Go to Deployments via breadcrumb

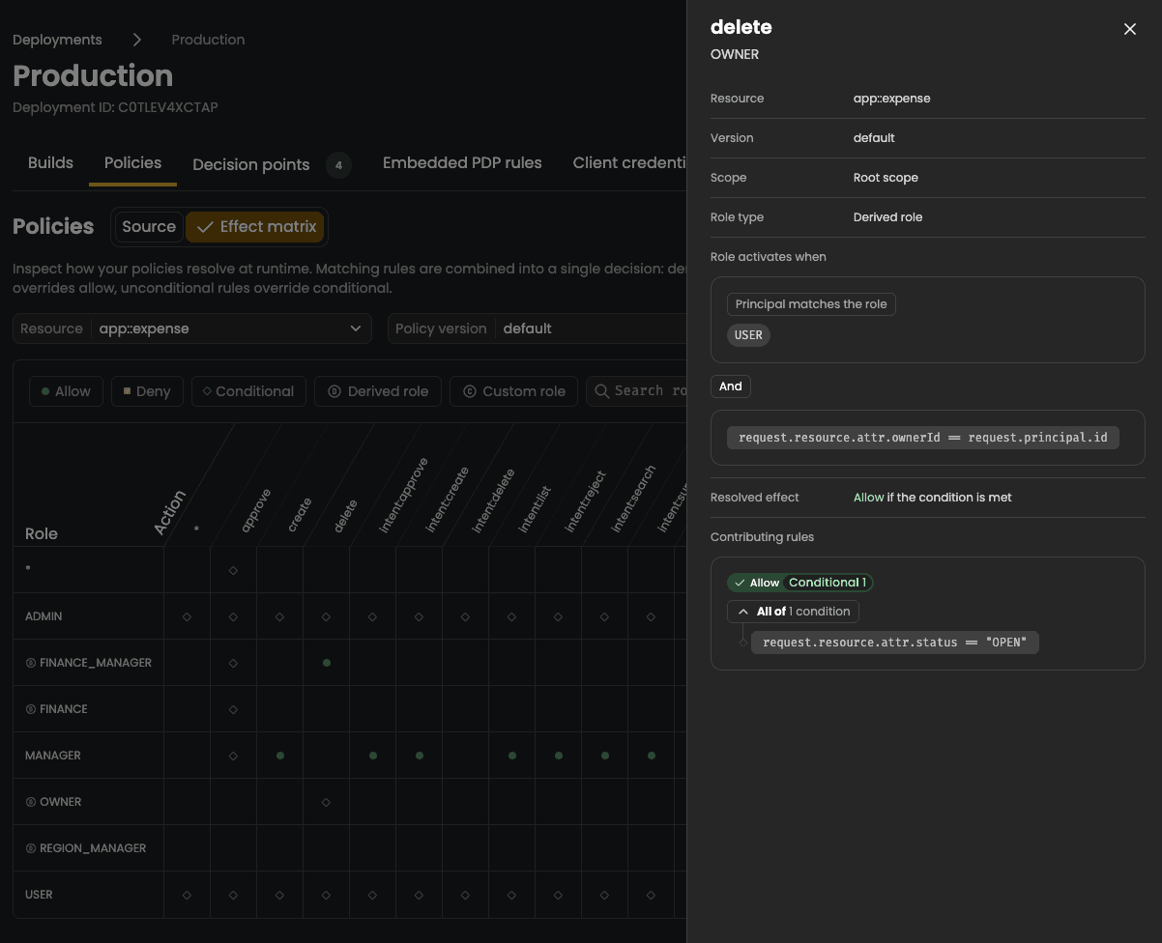57,40
